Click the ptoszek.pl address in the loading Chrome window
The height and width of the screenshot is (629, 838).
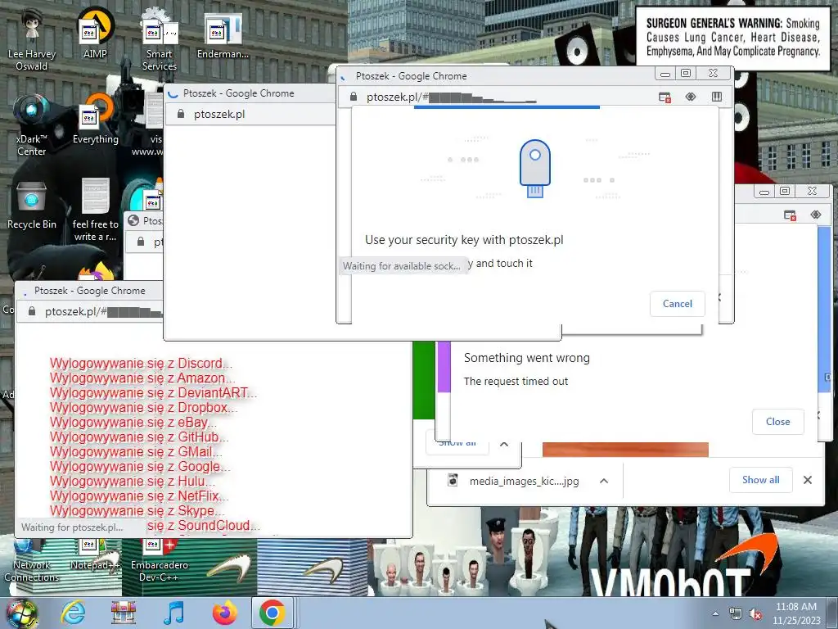219,115
